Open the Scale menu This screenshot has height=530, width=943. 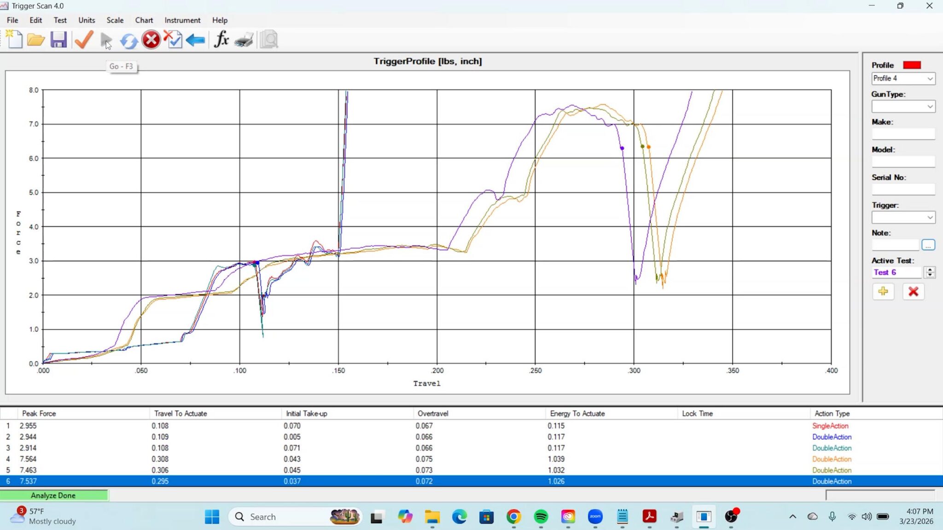coord(115,20)
